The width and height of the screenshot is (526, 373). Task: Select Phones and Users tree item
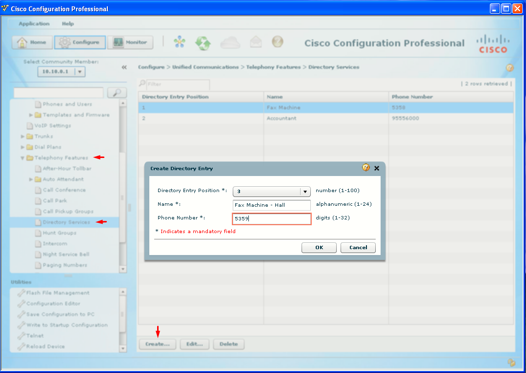(x=67, y=104)
